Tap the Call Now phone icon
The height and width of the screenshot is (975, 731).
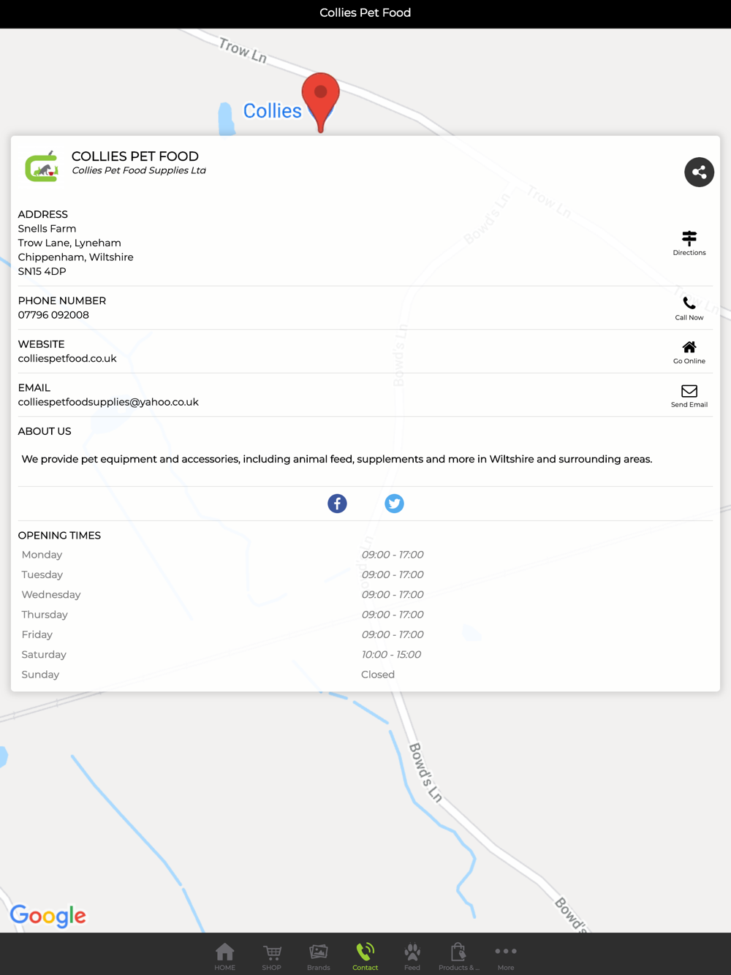(x=689, y=303)
